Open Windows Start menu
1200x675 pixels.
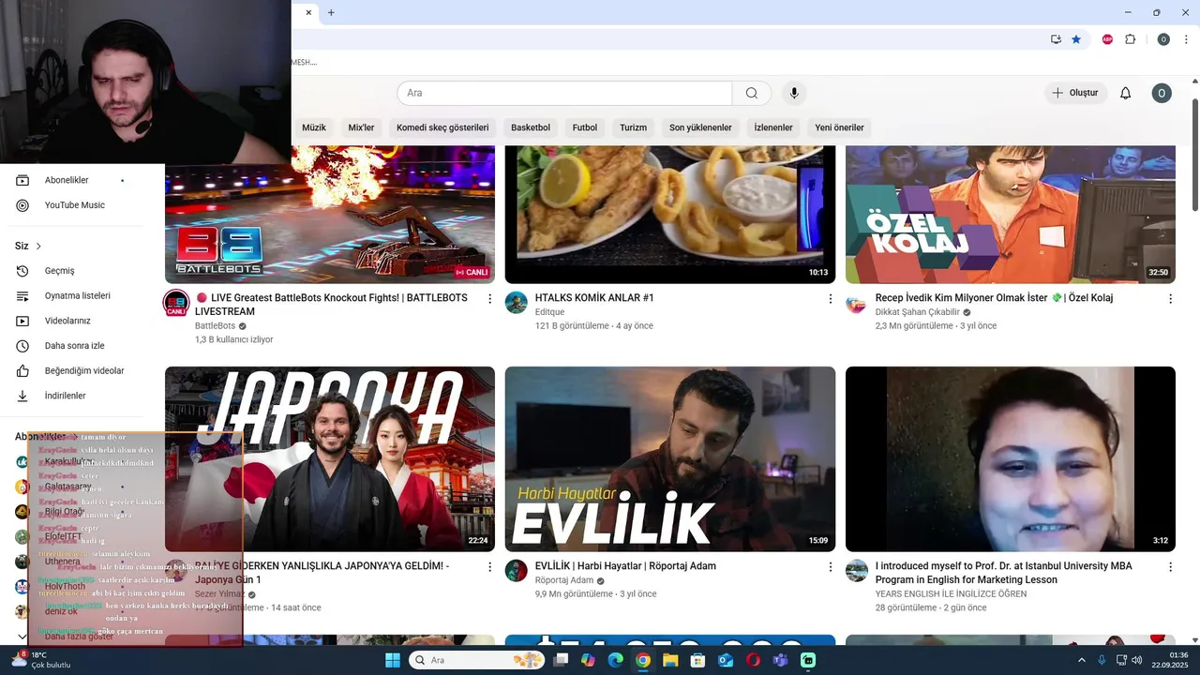(x=393, y=660)
